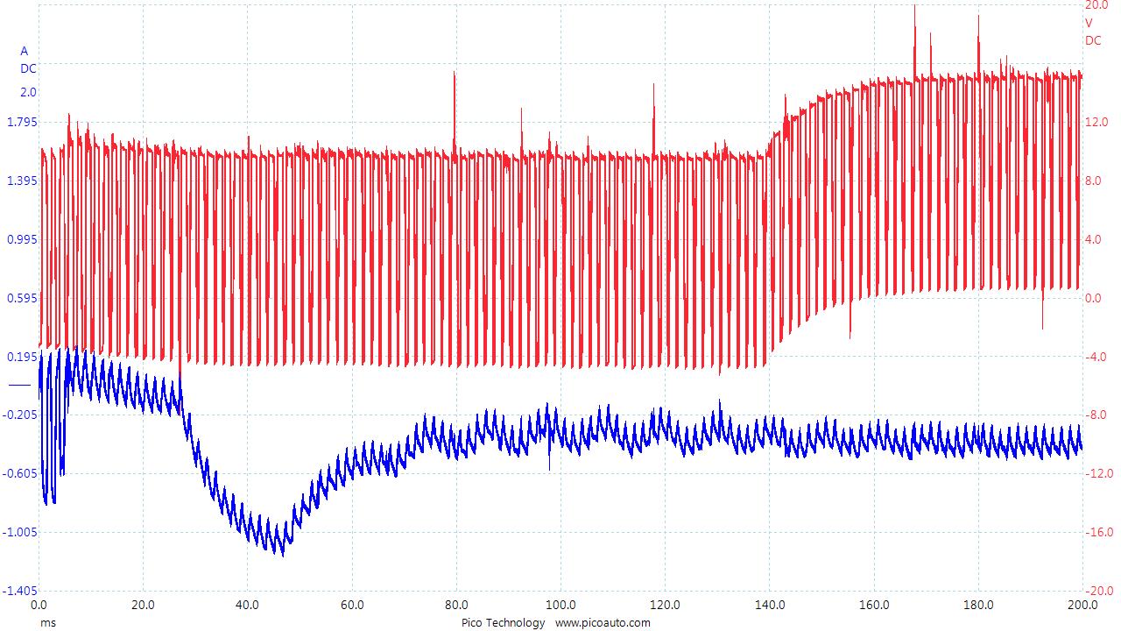Click the 100.0 time axis value
Image resolution: width=1121 pixels, height=631 pixels.
560,605
